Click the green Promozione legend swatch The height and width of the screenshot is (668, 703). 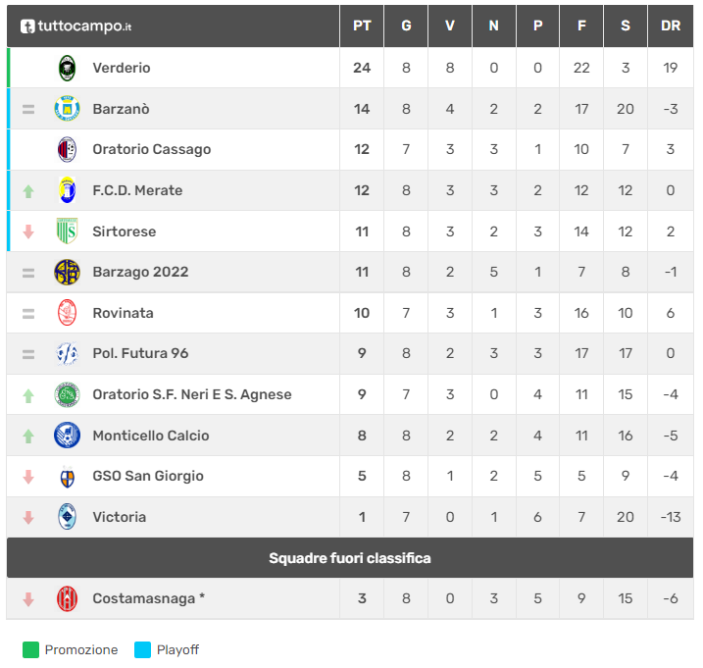click(x=30, y=649)
